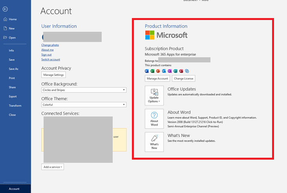Click the Skype app icon under product contents

click(187, 71)
